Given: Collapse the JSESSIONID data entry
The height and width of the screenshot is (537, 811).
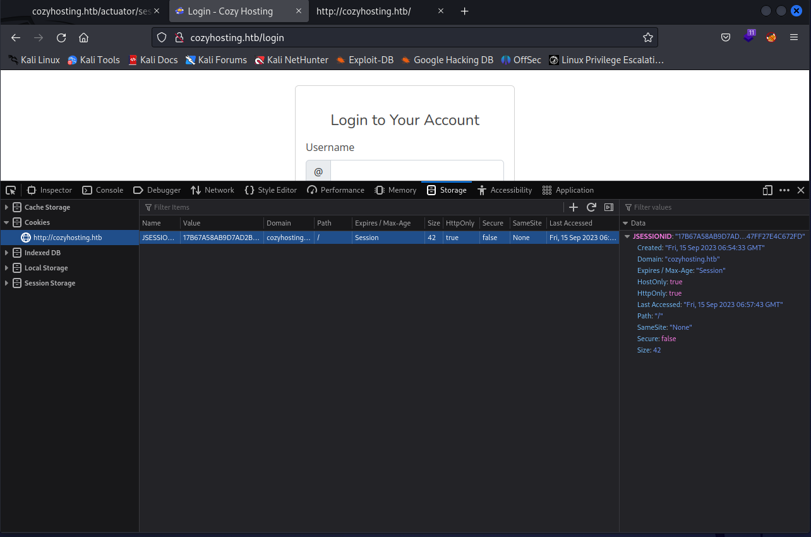Looking at the screenshot, I should (x=627, y=236).
